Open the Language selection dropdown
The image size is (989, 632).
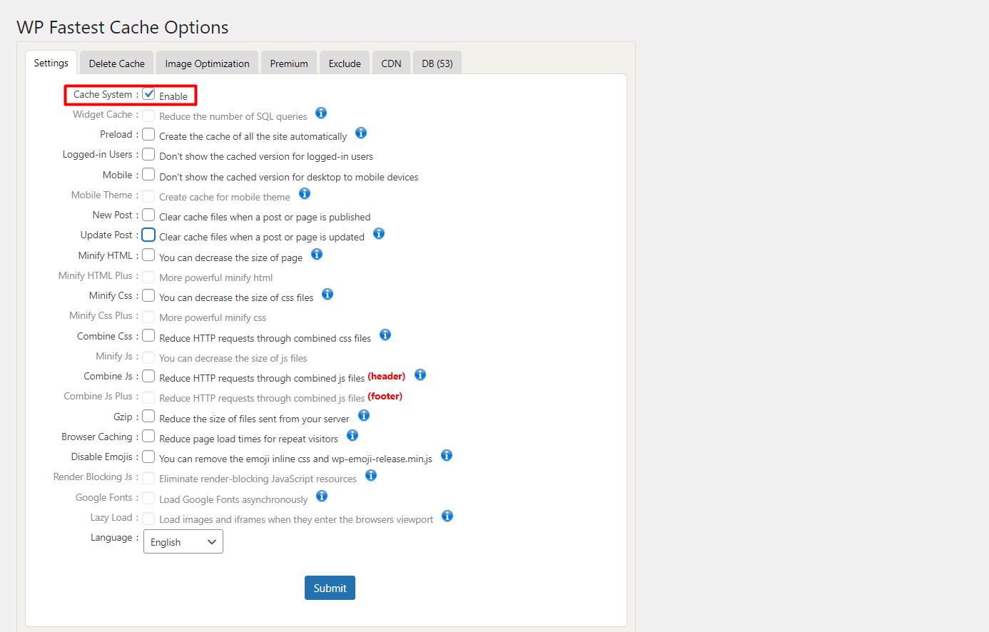[x=183, y=541]
